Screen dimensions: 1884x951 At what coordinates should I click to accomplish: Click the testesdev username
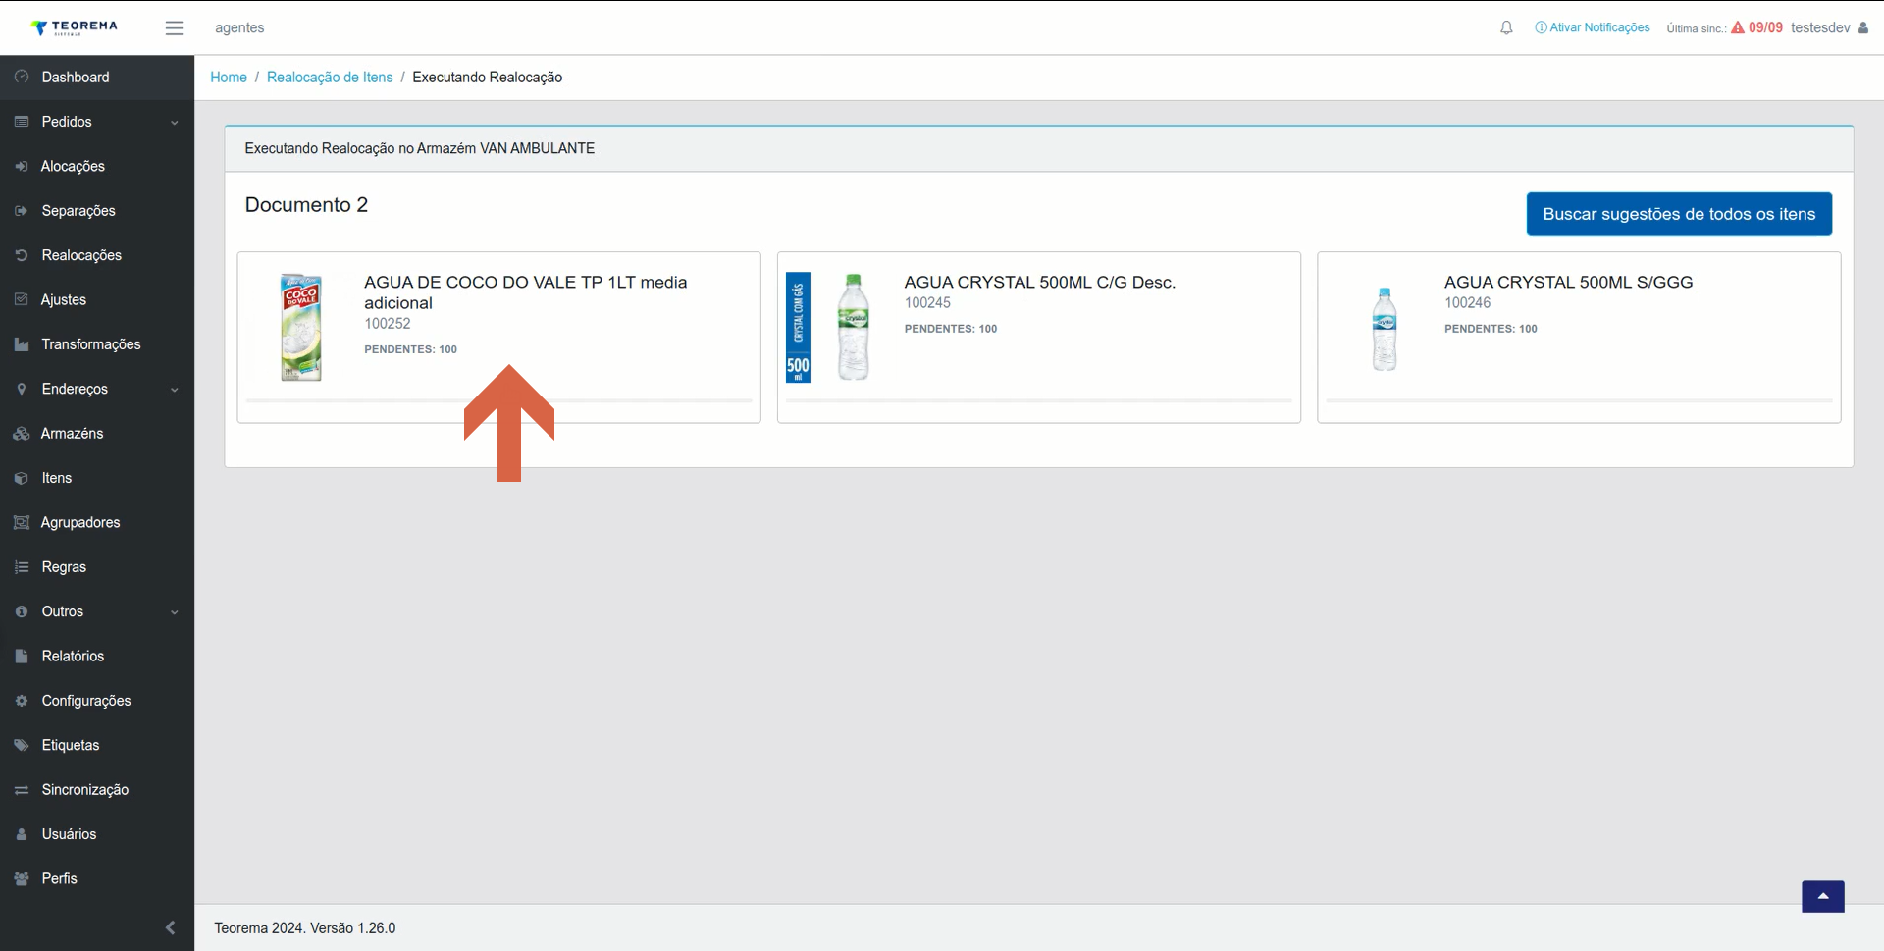[1820, 27]
